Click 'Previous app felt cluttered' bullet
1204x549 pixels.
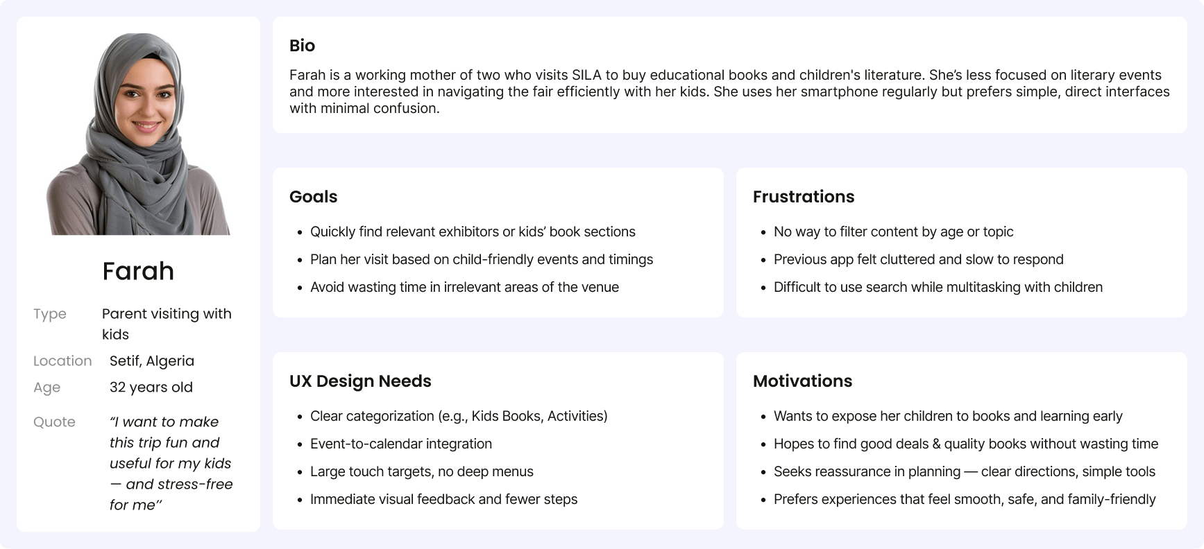pos(919,260)
